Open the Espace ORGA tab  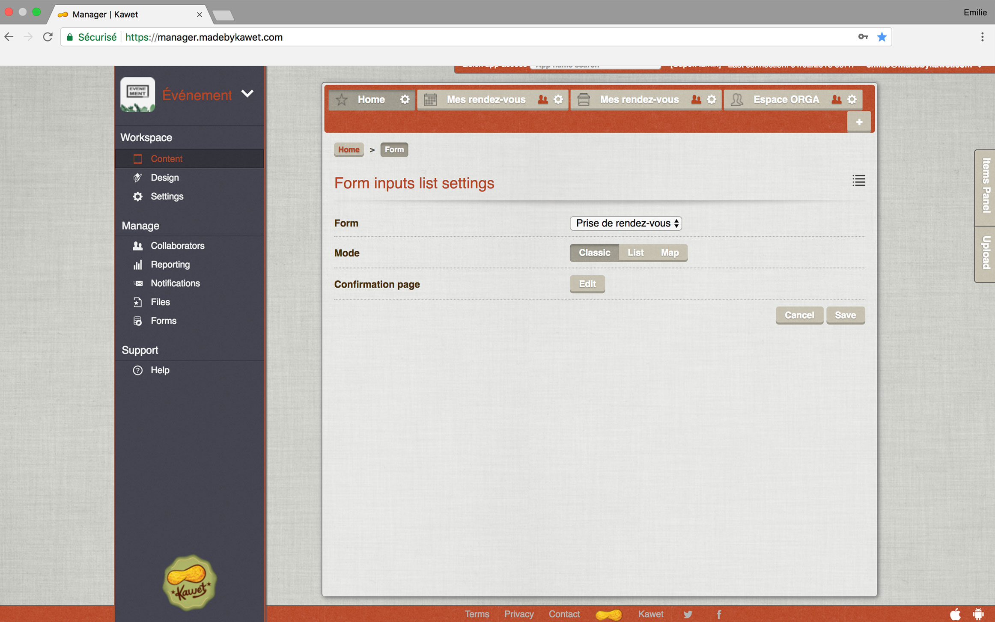coord(786,100)
